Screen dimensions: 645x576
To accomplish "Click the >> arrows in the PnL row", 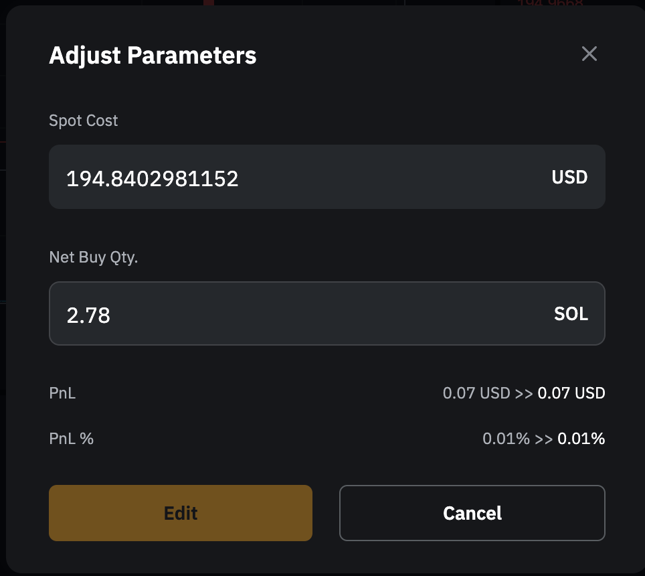I will click(524, 393).
